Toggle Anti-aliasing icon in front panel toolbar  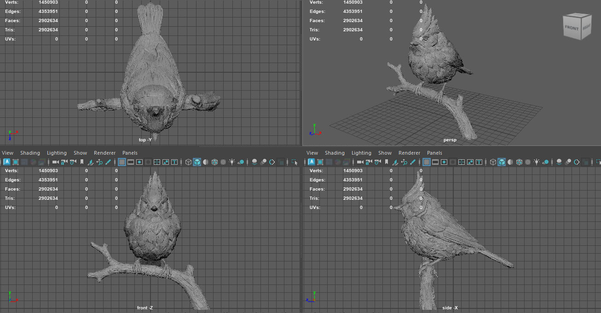coord(272,162)
